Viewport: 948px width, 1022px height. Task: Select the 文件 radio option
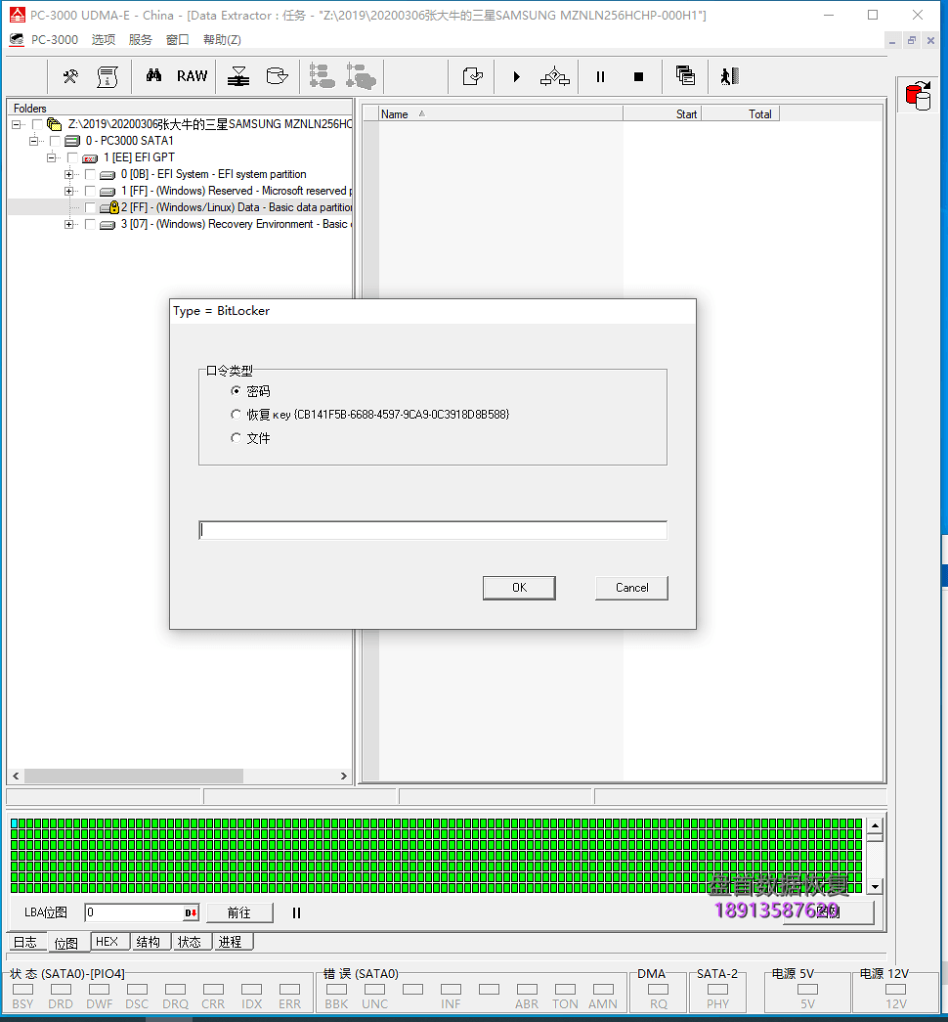point(236,438)
